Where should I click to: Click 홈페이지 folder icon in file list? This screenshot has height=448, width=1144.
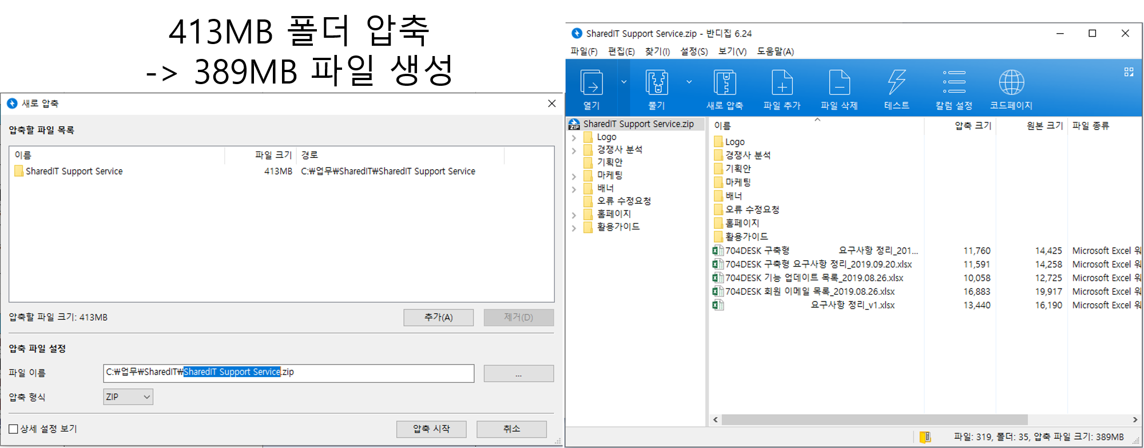718,223
